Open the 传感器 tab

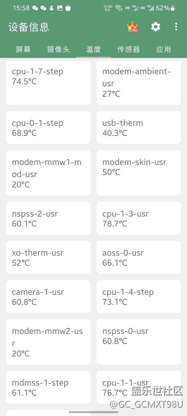click(x=129, y=49)
